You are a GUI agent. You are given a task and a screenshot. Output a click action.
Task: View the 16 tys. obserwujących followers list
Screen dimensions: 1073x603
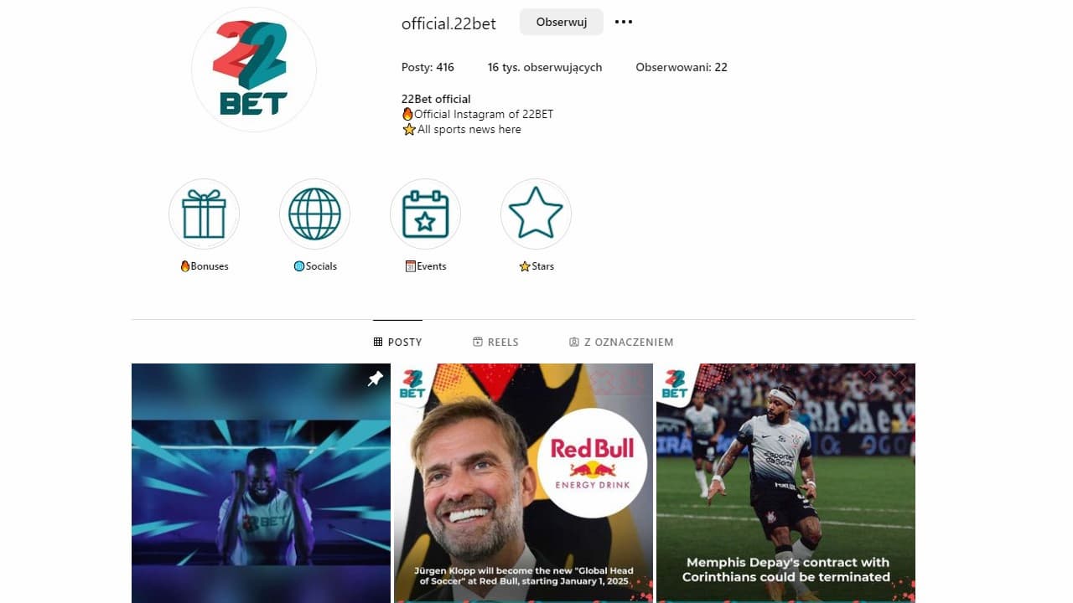pos(545,67)
